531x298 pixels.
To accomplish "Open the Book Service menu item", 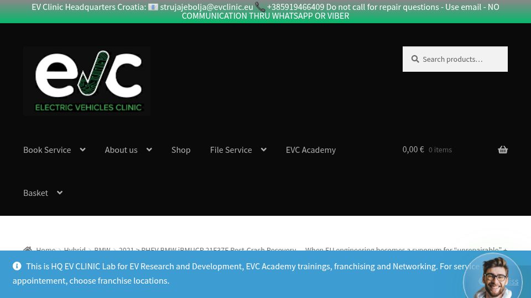I will click(47, 150).
